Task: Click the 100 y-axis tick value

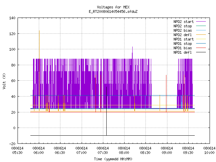Action: coord(12,49)
